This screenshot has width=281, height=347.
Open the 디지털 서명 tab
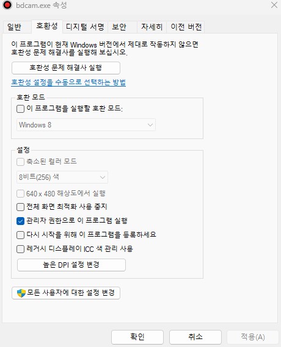85,27
